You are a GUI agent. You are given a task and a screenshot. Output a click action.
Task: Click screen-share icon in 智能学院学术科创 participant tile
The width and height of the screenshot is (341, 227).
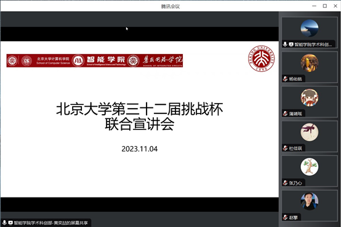(291, 44)
